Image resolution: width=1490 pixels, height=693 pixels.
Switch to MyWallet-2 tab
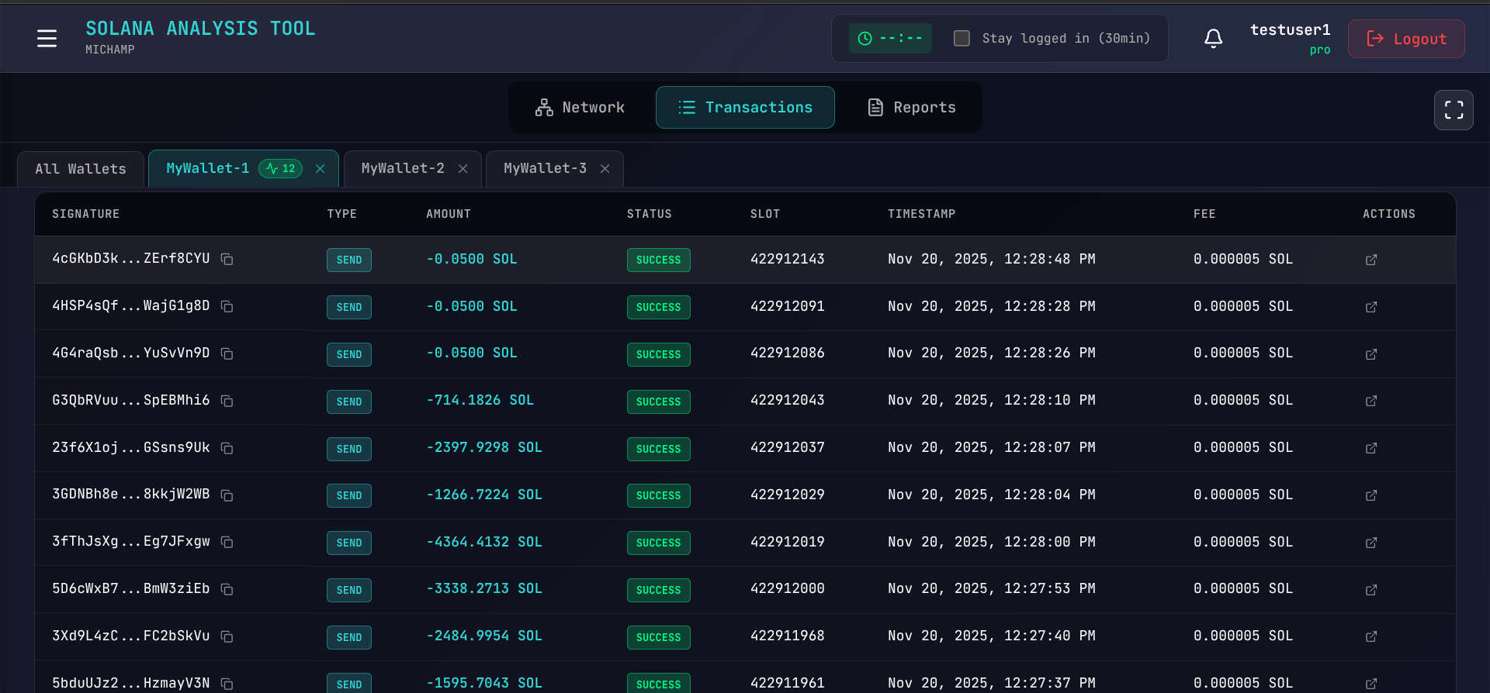coord(403,168)
